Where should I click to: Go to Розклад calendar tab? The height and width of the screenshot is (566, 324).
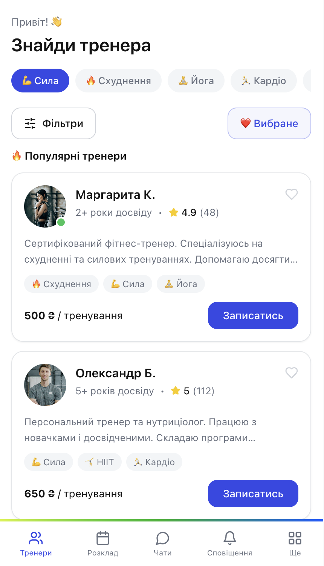pyautogui.click(x=103, y=543)
